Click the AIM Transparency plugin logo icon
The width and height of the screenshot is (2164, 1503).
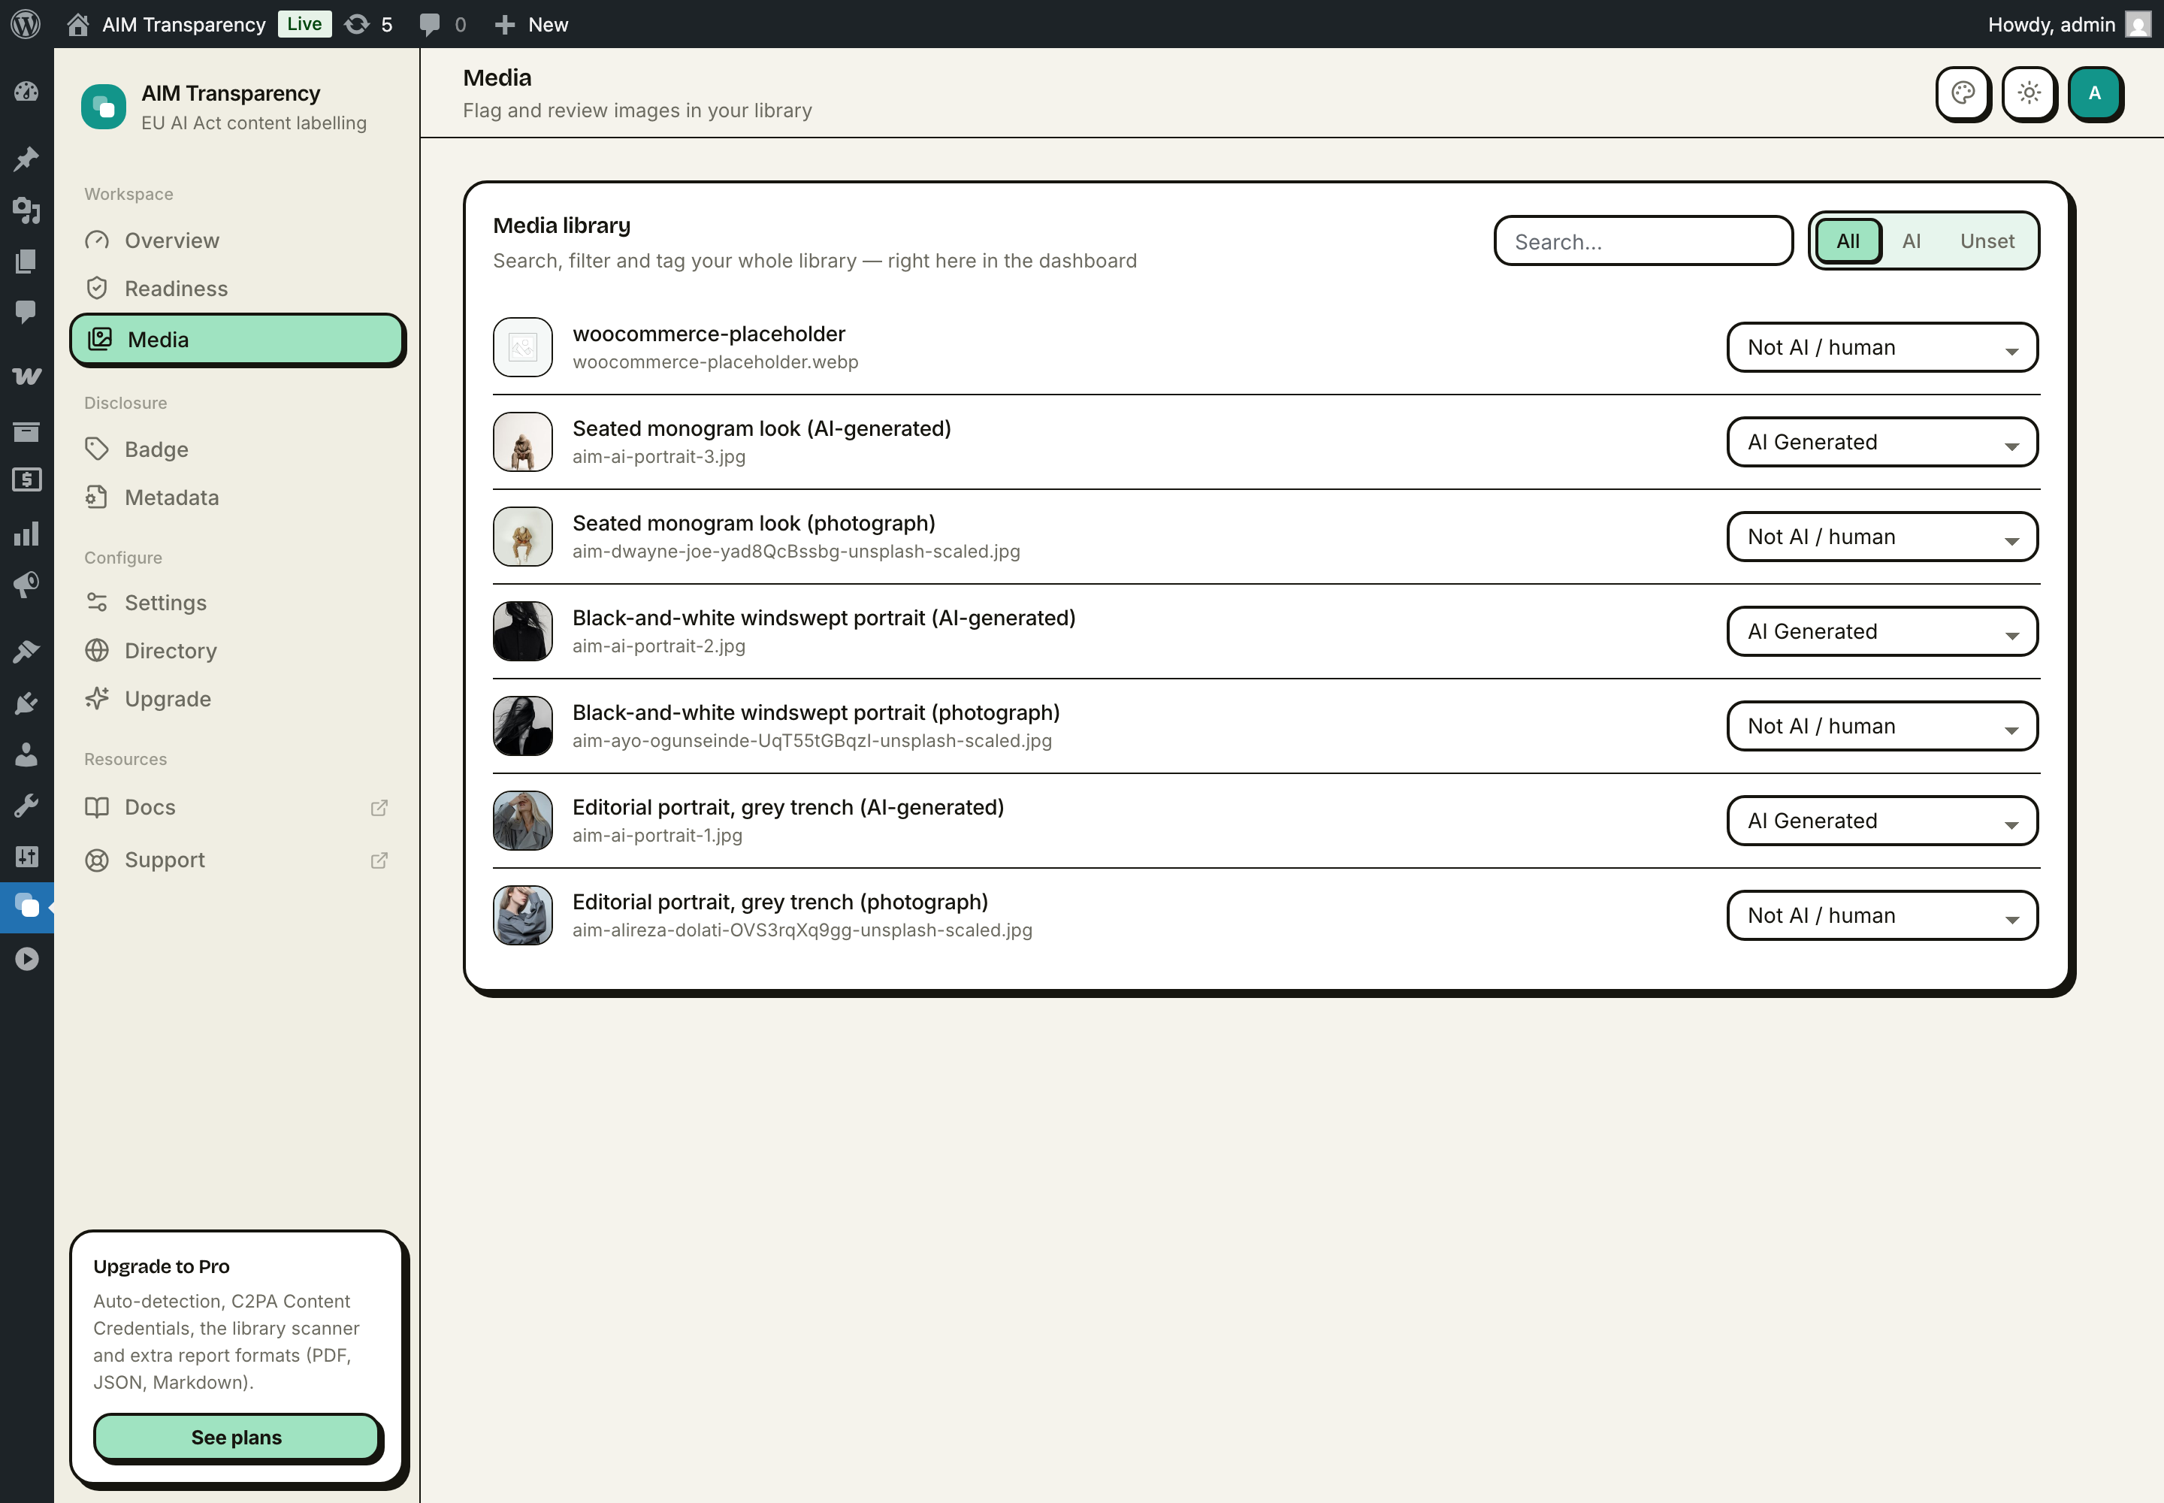104,107
